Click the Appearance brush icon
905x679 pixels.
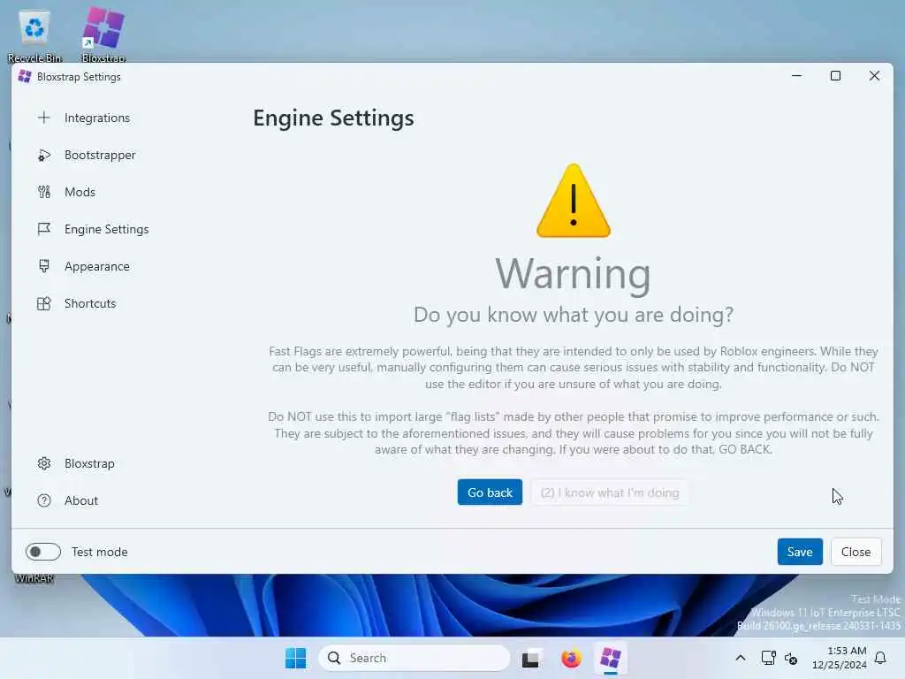pos(44,266)
